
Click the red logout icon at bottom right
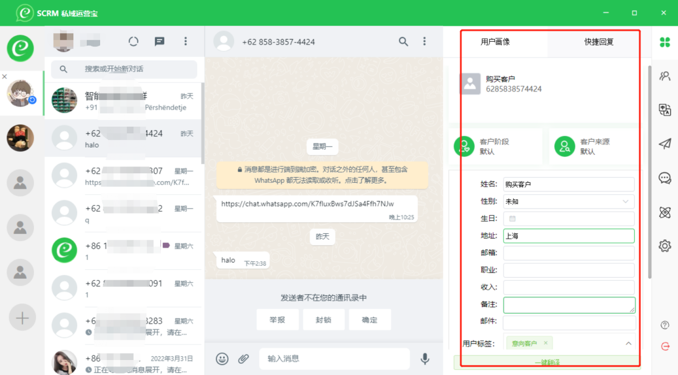[665, 346]
